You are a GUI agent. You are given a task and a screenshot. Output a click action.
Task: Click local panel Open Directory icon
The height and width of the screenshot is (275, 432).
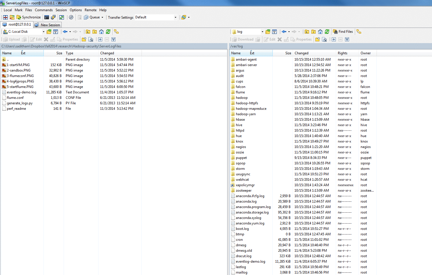point(49,32)
